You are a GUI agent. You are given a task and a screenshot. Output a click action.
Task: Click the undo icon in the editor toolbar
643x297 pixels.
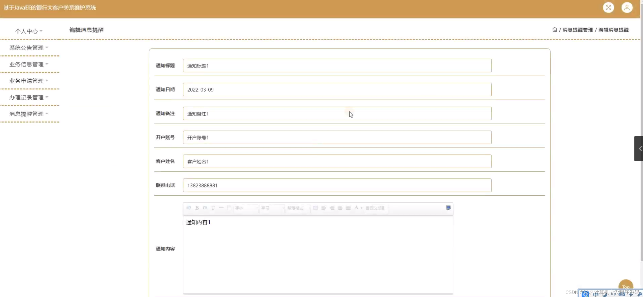(x=188, y=208)
